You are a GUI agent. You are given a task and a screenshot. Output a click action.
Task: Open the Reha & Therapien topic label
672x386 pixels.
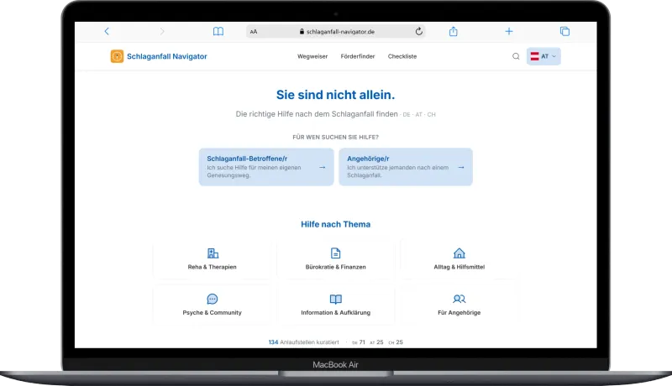[x=213, y=267]
